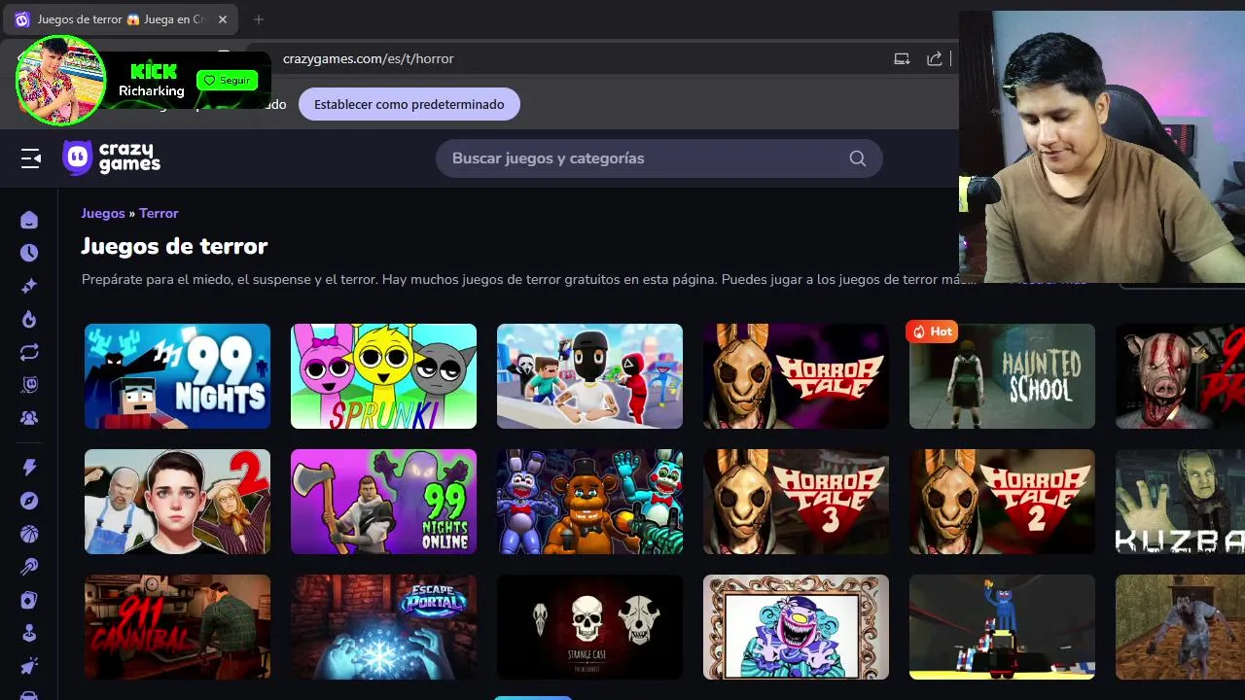
Task: Open the animatronic bears game thumbnail
Action: pyautogui.click(x=589, y=502)
